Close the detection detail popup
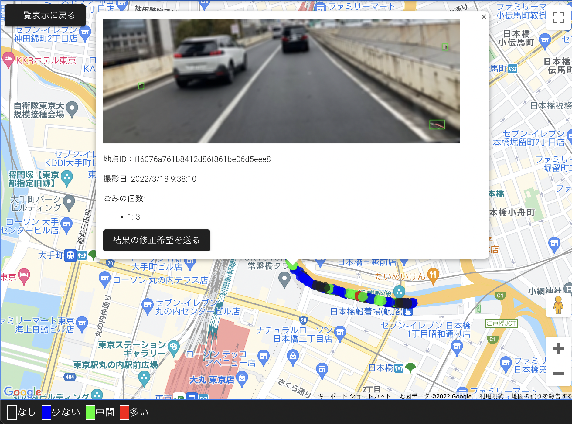572x424 pixels. coord(484,17)
